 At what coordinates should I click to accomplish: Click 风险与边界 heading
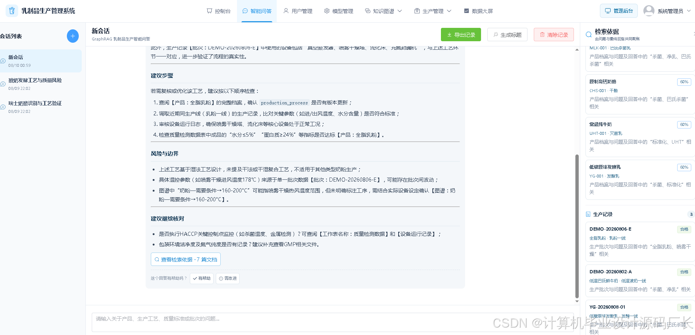165,153
